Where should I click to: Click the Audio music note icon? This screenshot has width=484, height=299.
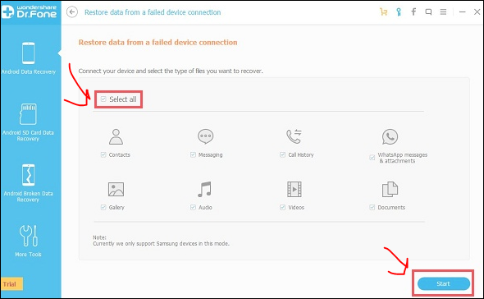pos(204,189)
